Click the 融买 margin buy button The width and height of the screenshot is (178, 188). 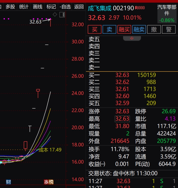(x=124, y=29)
